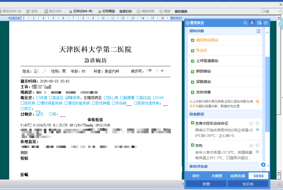Image resolution: width=283 pixels, height=190 pixels.
Task: Open the 败血症 diagnosis link
Action: [x=202, y=51]
